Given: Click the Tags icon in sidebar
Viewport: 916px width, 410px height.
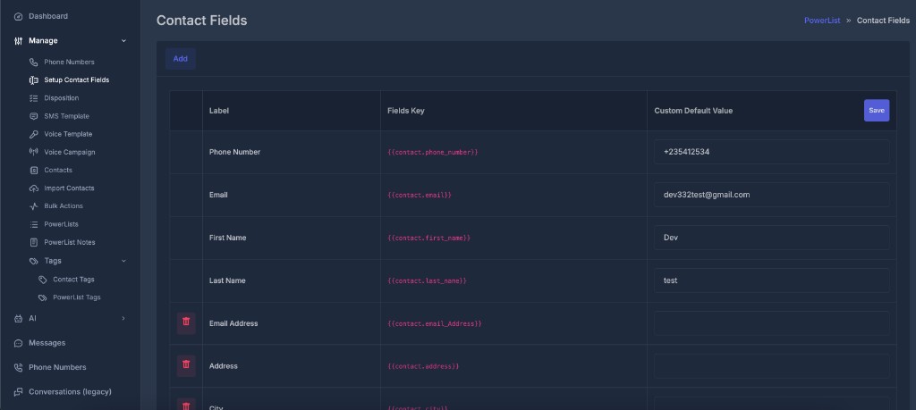Looking at the screenshot, I should pos(33,261).
